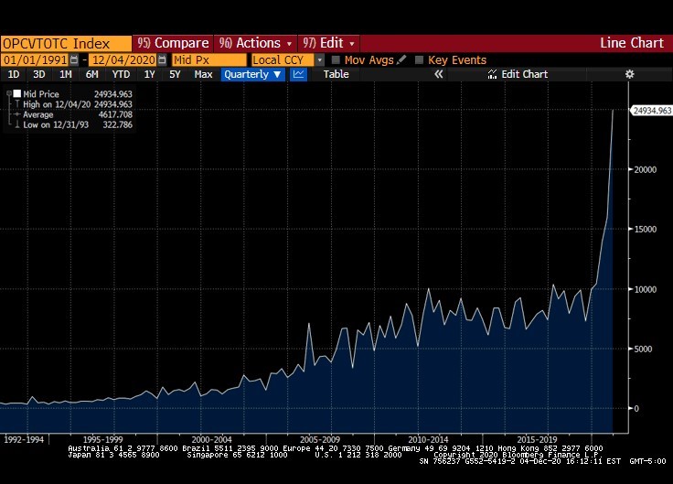This screenshot has width=673, height=484.
Task: Enable the Mov Avgs checkbox
Action: (336, 59)
